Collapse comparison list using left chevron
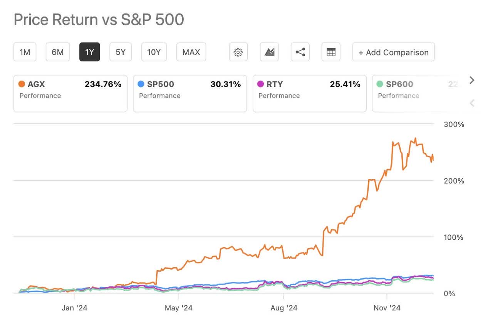 click(x=471, y=103)
